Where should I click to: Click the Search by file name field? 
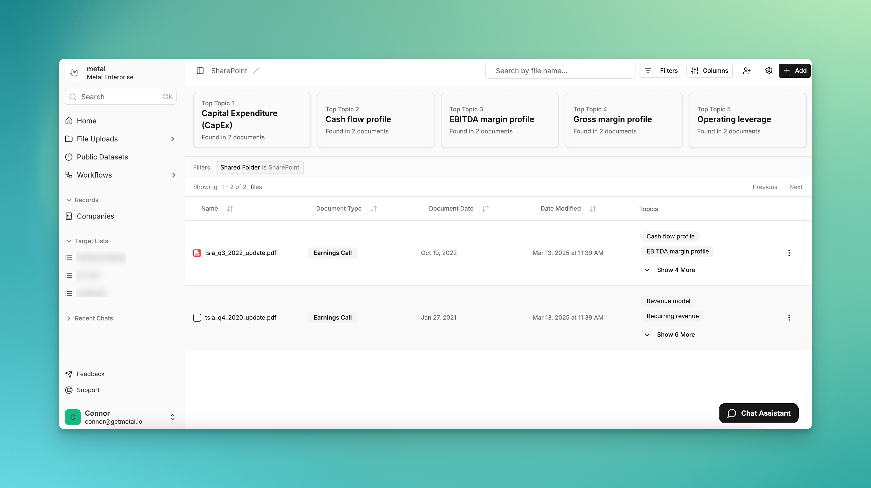(560, 71)
